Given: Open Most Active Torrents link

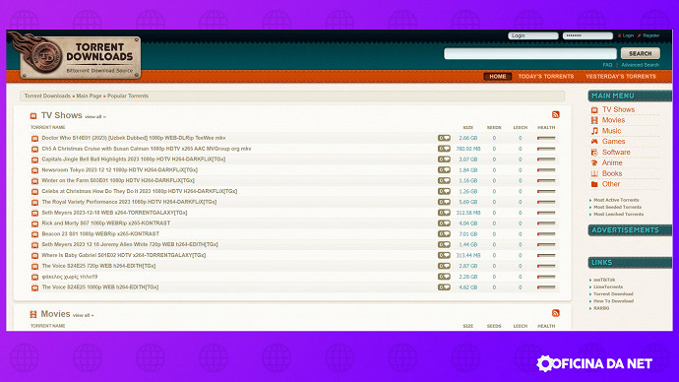Looking at the screenshot, I should [x=616, y=200].
